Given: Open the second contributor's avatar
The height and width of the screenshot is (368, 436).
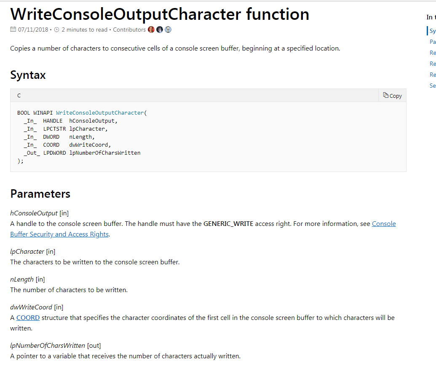Looking at the screenshot, I should pos(160,30).
